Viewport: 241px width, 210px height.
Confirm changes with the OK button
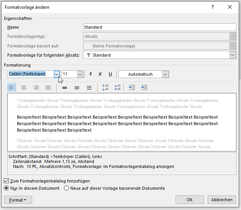189,200
